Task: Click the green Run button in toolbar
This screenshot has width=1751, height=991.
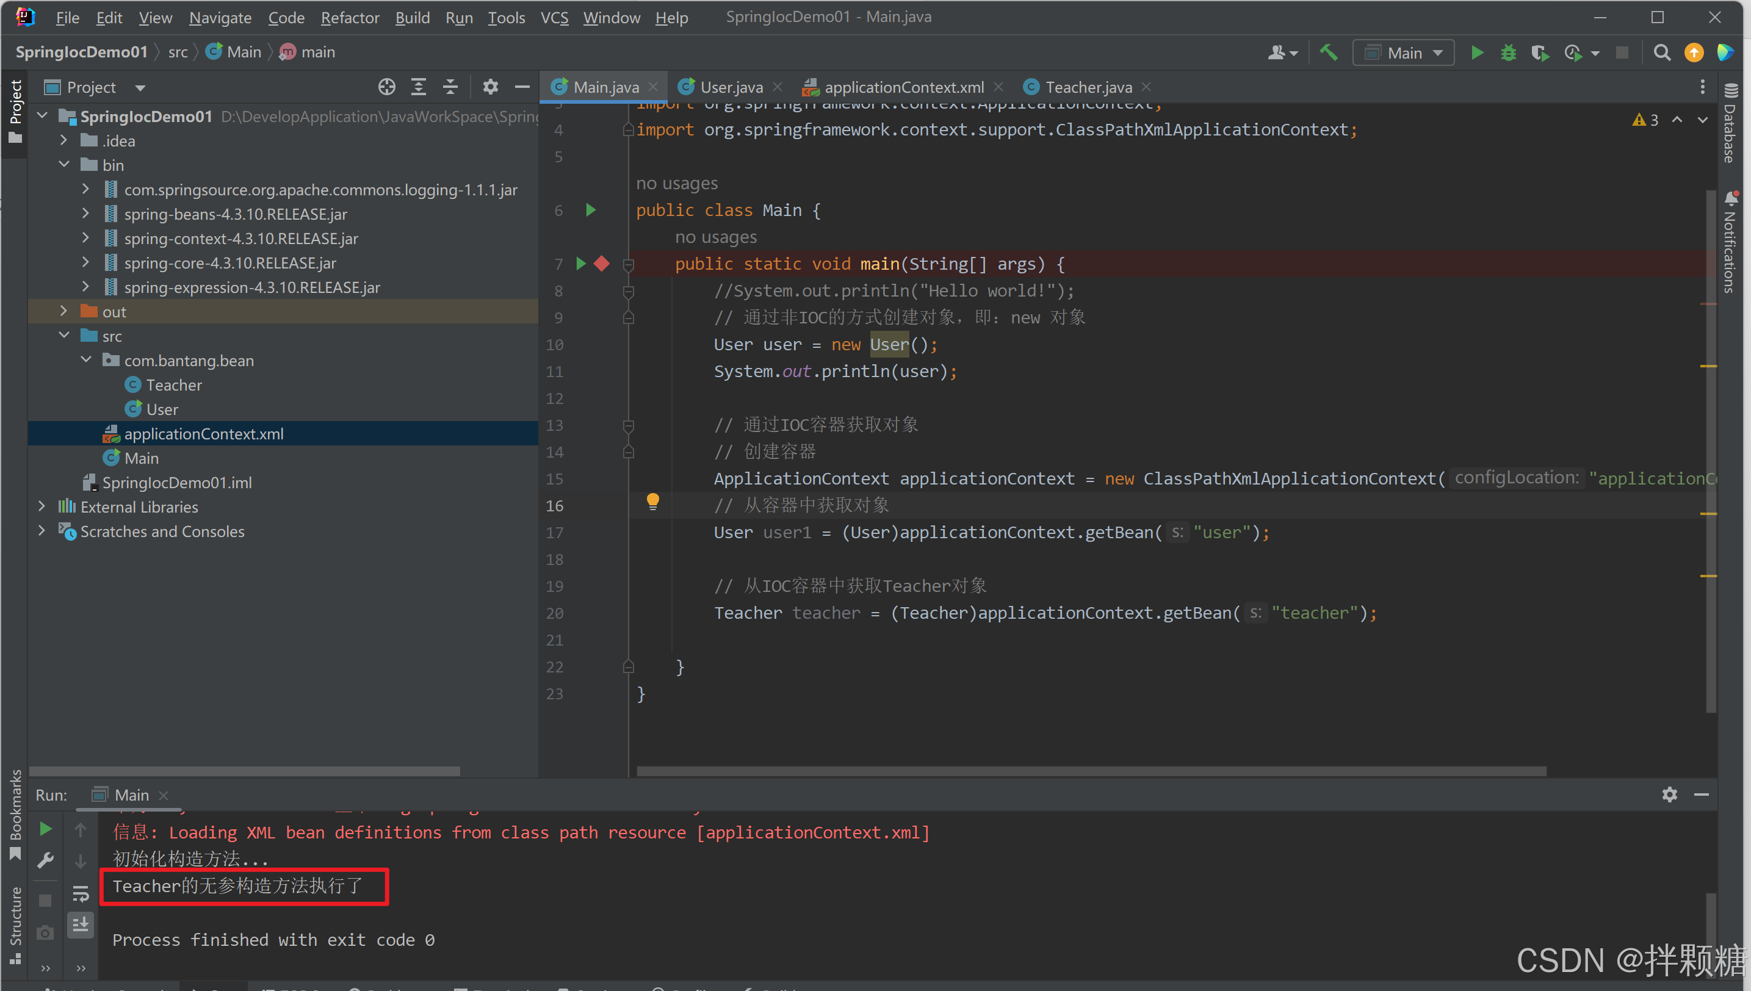Action: pos(1476,53)
